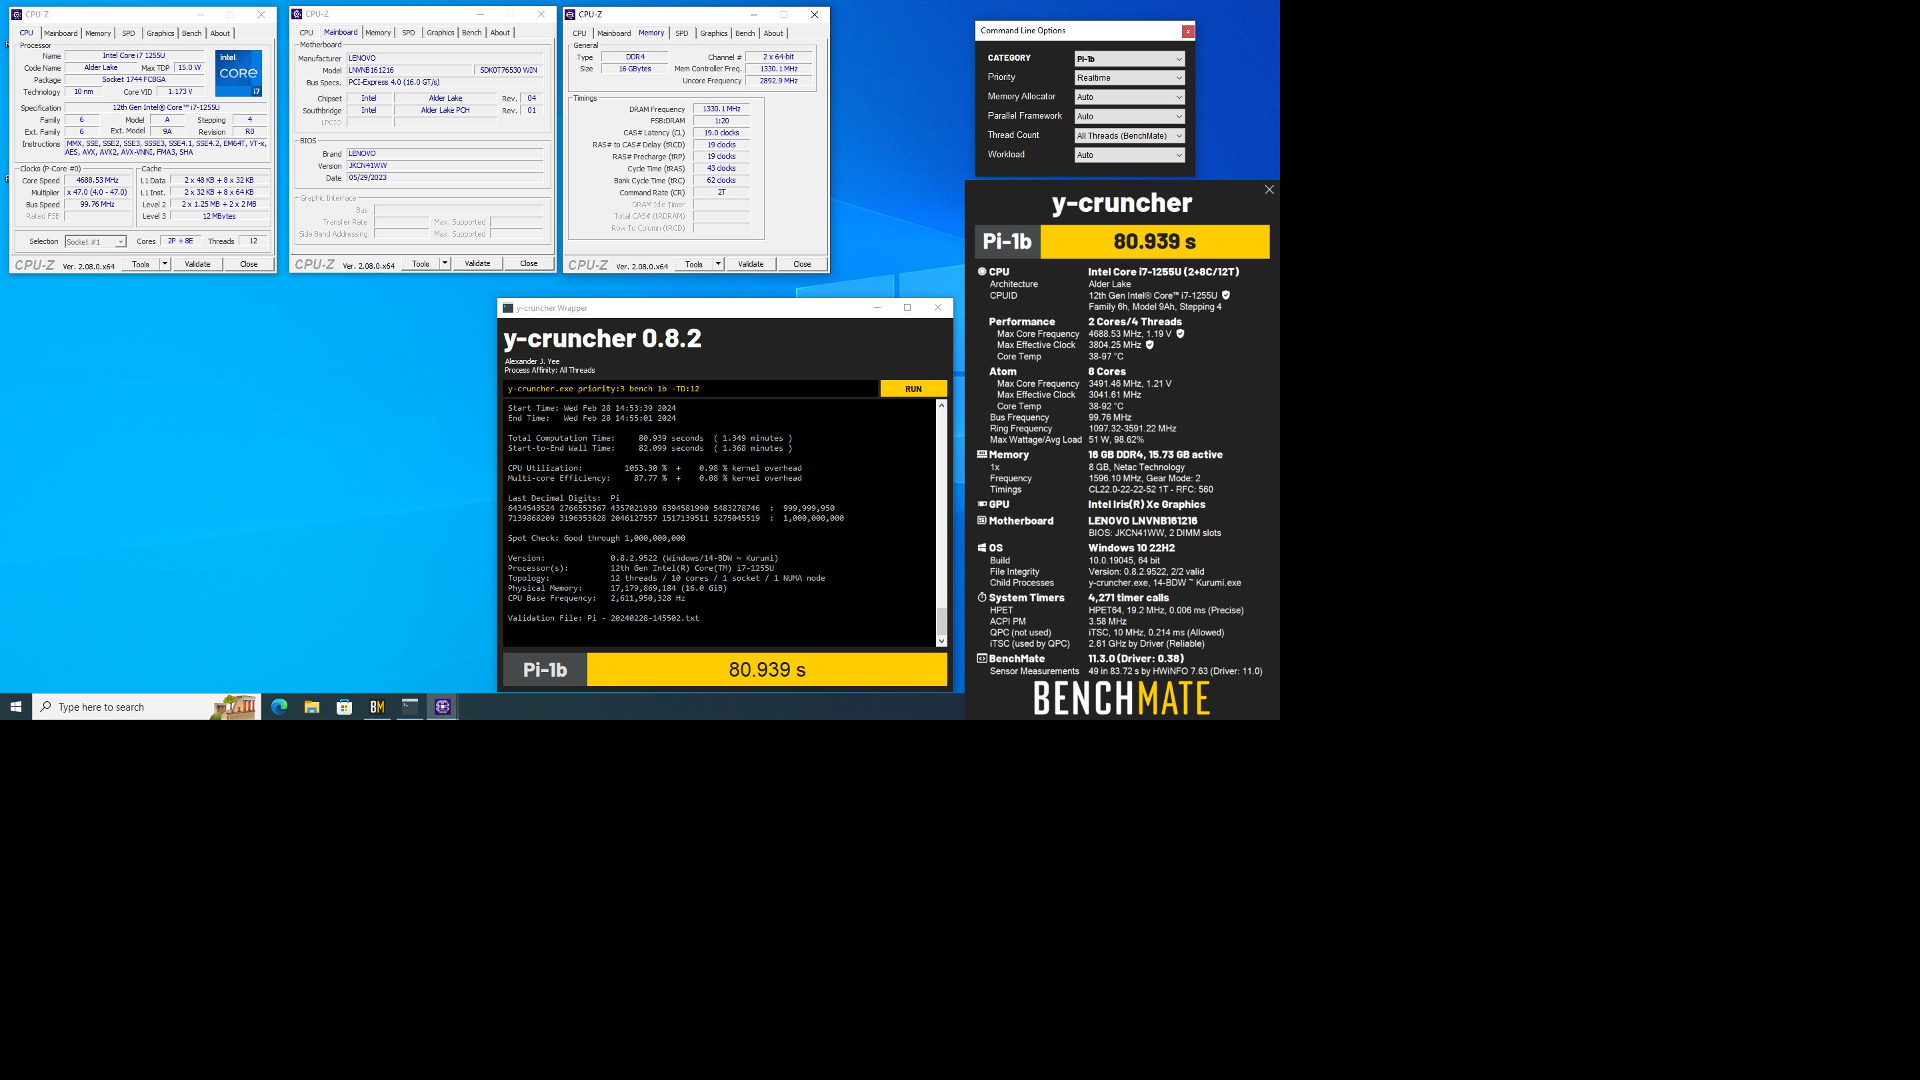Screen dimensions: 1920x1080
Task: Click the Type here to search box
Action: point(147,707)
